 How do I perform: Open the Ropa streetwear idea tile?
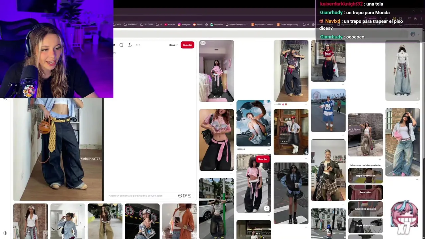(365, 176)
